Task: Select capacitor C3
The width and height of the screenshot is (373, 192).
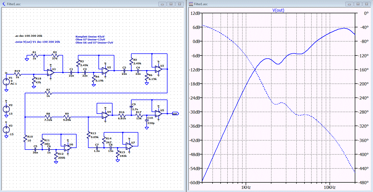Action: click(124, 71)
